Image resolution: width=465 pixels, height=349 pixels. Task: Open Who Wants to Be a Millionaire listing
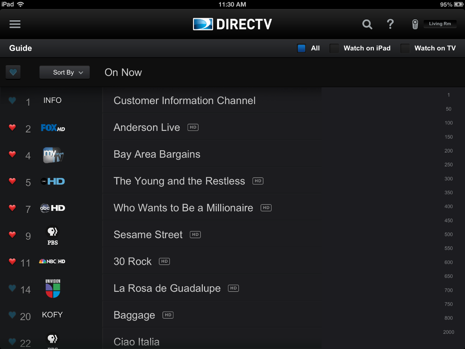click(x=183, y=208)
